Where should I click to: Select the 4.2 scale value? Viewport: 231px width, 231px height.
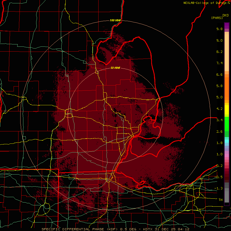coord(219,109)
